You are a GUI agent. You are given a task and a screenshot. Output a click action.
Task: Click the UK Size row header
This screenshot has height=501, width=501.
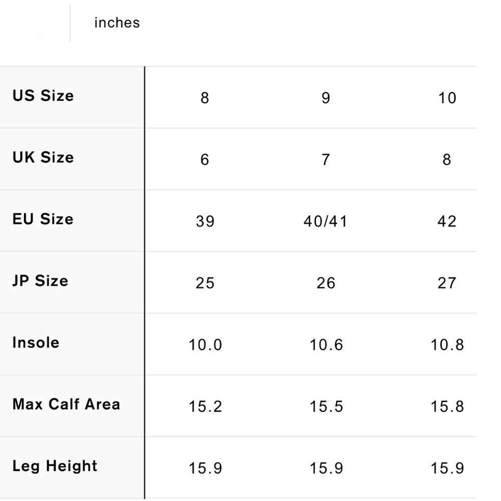(43, 157)
